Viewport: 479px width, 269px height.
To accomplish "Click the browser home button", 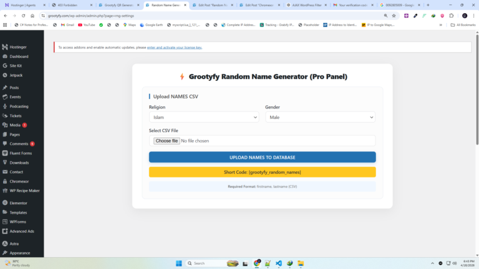I will (x=32, y=16).
